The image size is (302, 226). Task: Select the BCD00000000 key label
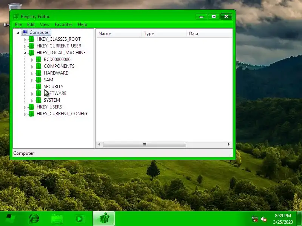point(57,60)
